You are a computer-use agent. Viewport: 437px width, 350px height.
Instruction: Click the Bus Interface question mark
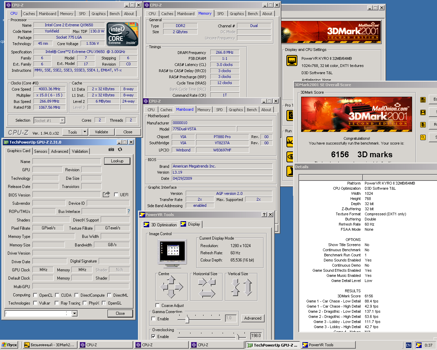pos(129,211)
